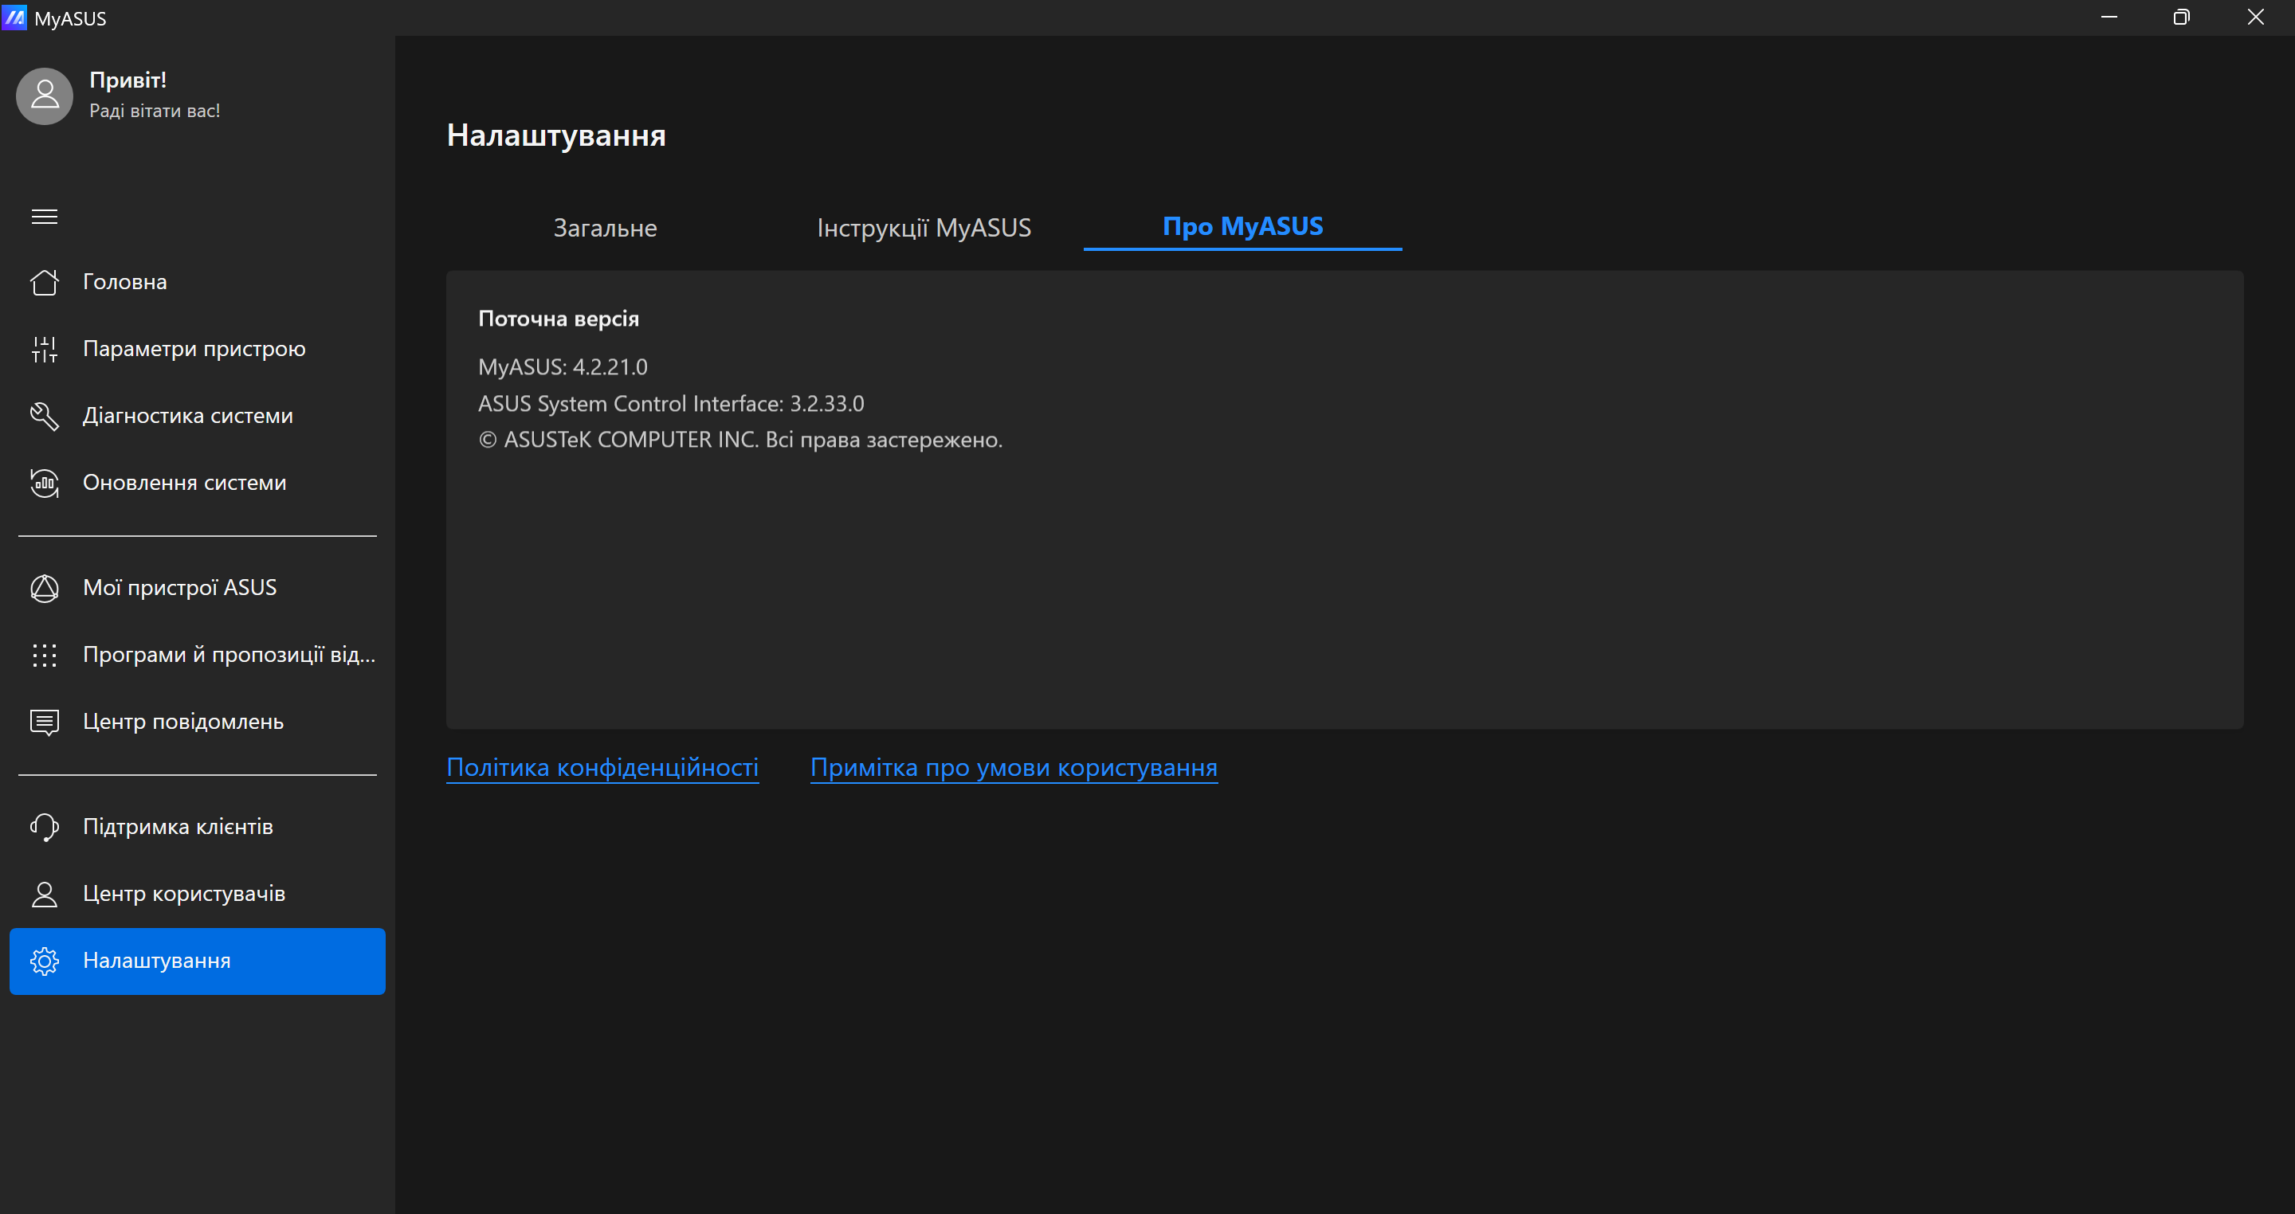
Task: Click the customer support headset icon
Action: point(44,827)
